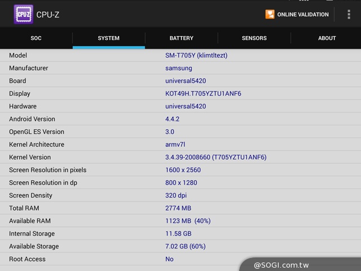Viewport: 361px width, 271px height.
Task: Select the Available RAM row
Action: pos(180,221)
